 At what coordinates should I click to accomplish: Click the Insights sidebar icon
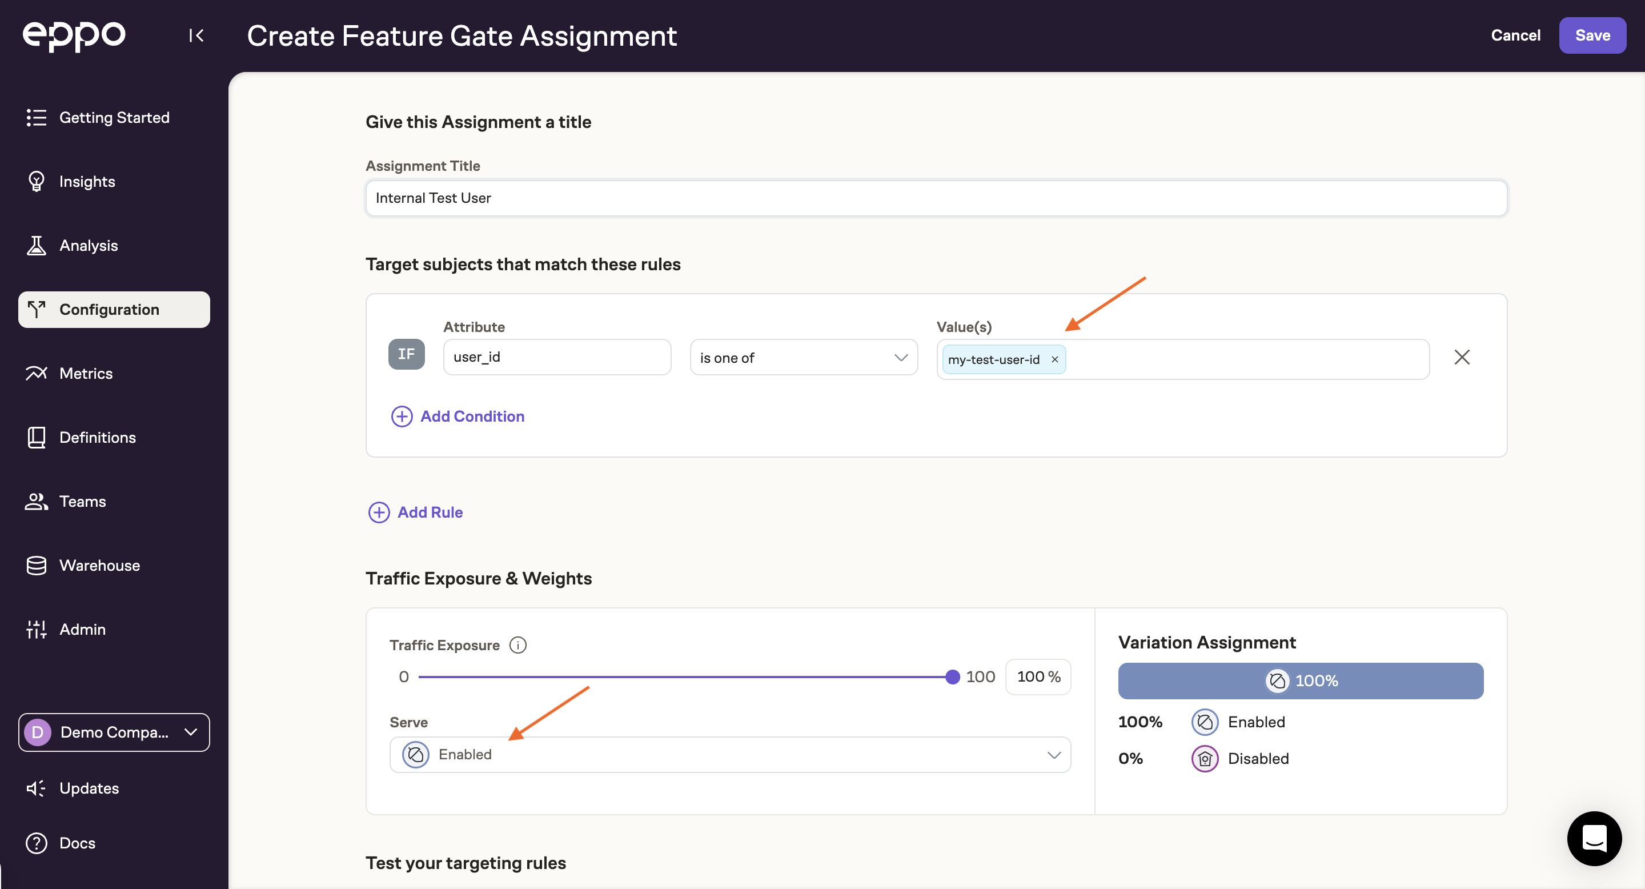(36, 182)
